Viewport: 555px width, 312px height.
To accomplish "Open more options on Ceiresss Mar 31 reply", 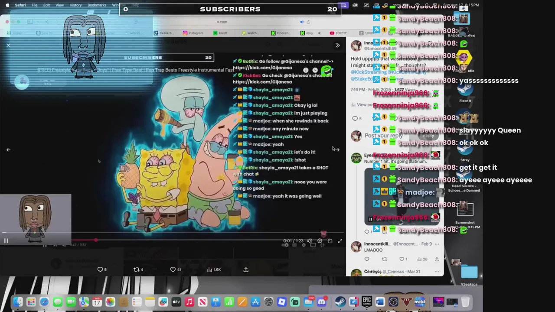I will [437, 272].
